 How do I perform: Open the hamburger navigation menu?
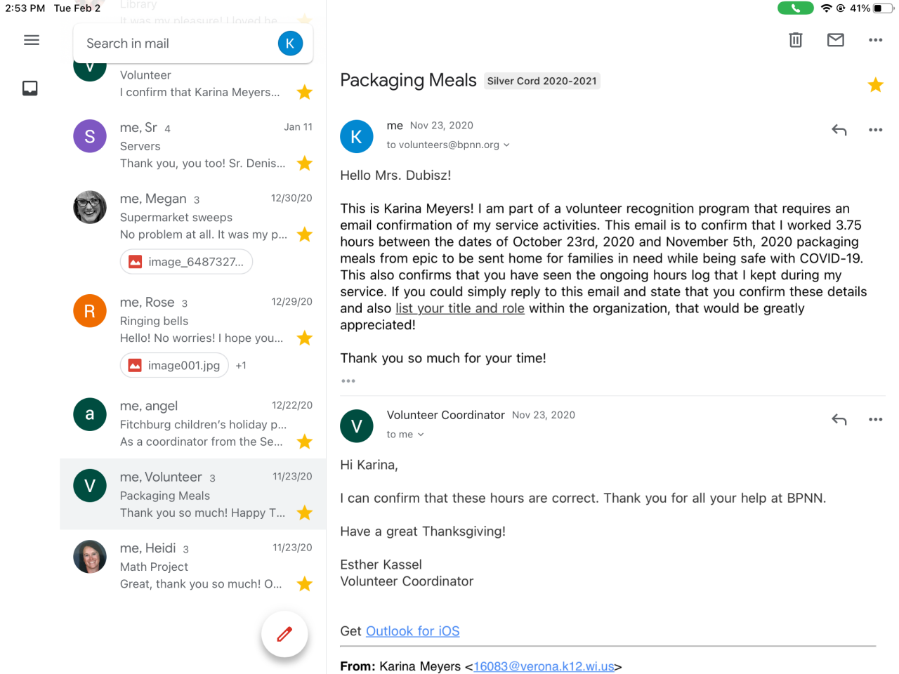[32, 40]
